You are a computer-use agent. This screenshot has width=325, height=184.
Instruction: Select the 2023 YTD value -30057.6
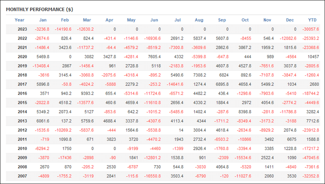[311, 29]
